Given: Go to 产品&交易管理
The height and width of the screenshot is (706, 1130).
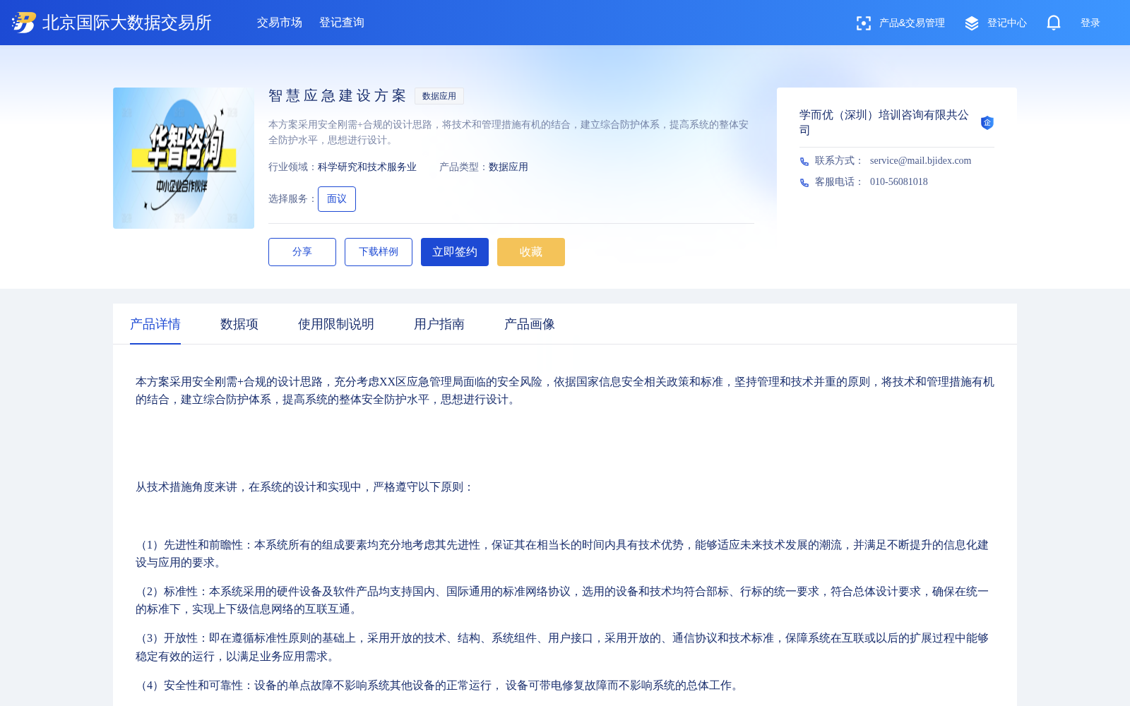Looking at the screenshot, I should pyautogui.click(x=912, y=23).
